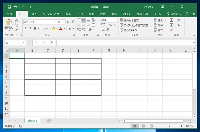The height and width of the screenshot is (132, 200).
Task: Click the accounting currency format icon
Action: [x=103, y=25]
